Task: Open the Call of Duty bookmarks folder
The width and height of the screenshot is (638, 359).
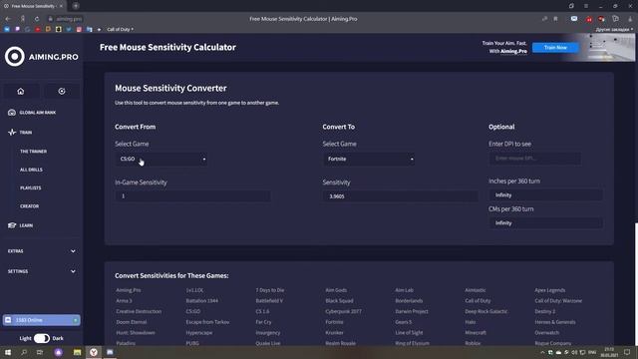Action: [121, 29]
